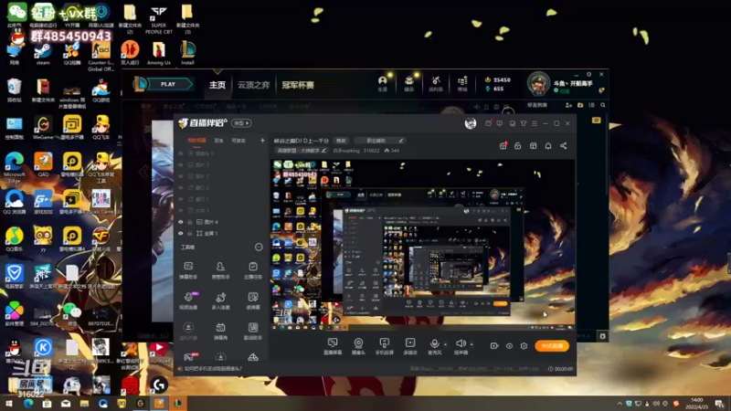The image size is (731, 411).
Task: Toggle stream preview eye icon in bottom bar
Action: 509,346
